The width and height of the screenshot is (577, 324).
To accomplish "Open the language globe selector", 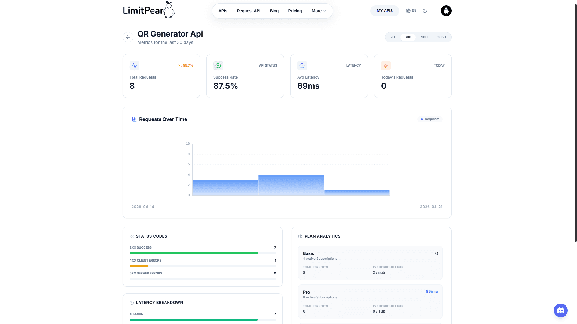I will coord(411,11).
